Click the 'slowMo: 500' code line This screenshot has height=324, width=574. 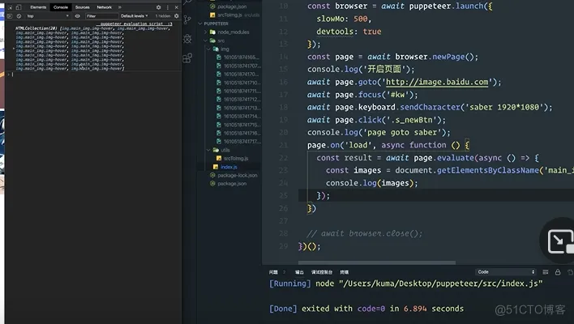pos(344,19)
